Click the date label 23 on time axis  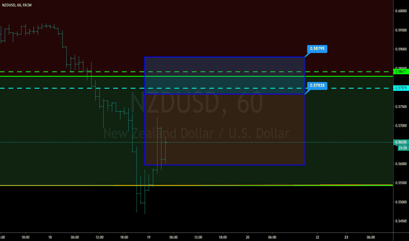[346, 237]
